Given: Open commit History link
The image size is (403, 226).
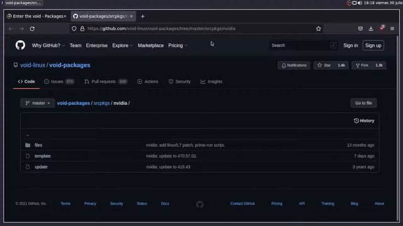Looking at the screenshot, I should click(x=364, y=121).
